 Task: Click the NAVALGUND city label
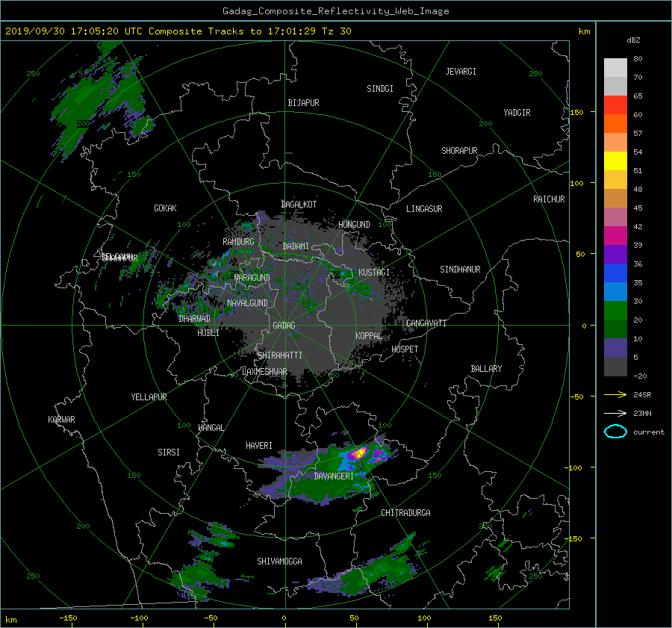click(247, 303)
